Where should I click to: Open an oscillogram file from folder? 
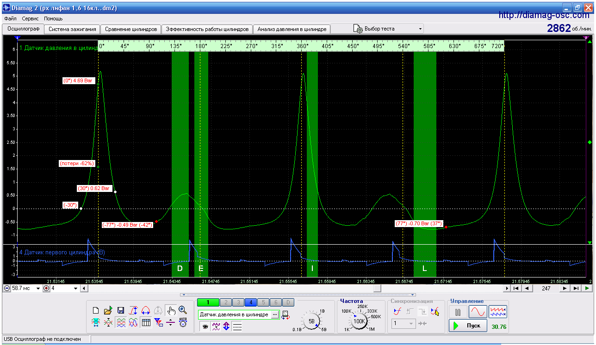pyautogui.click(x=108, y=310)
